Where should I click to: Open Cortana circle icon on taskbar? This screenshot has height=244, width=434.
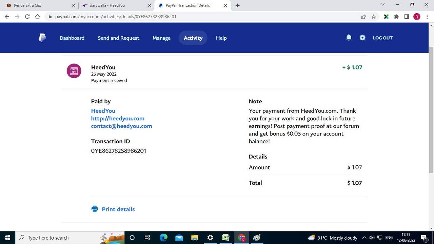point(132,238)
